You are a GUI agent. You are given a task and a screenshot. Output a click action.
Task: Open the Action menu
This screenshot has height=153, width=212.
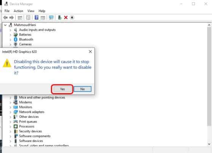coord(18,11)
